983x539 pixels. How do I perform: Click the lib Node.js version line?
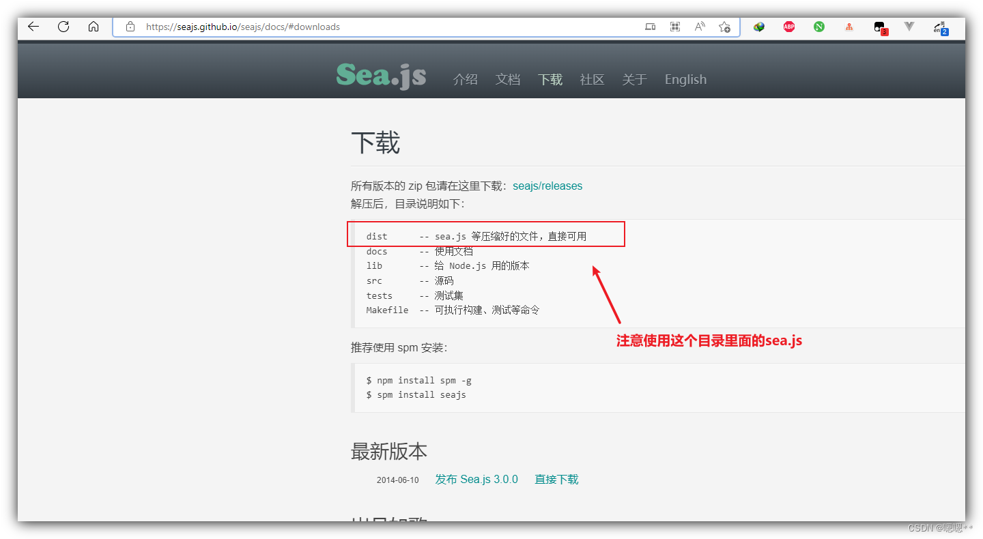click(x=448, y=265)
